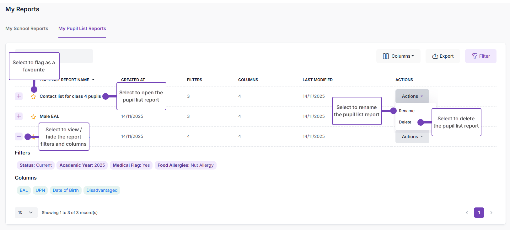Image resolution: width=510 pixels, height=230 pixels.
Task: Change the records per page dropdown
Action: pos(26,212)
